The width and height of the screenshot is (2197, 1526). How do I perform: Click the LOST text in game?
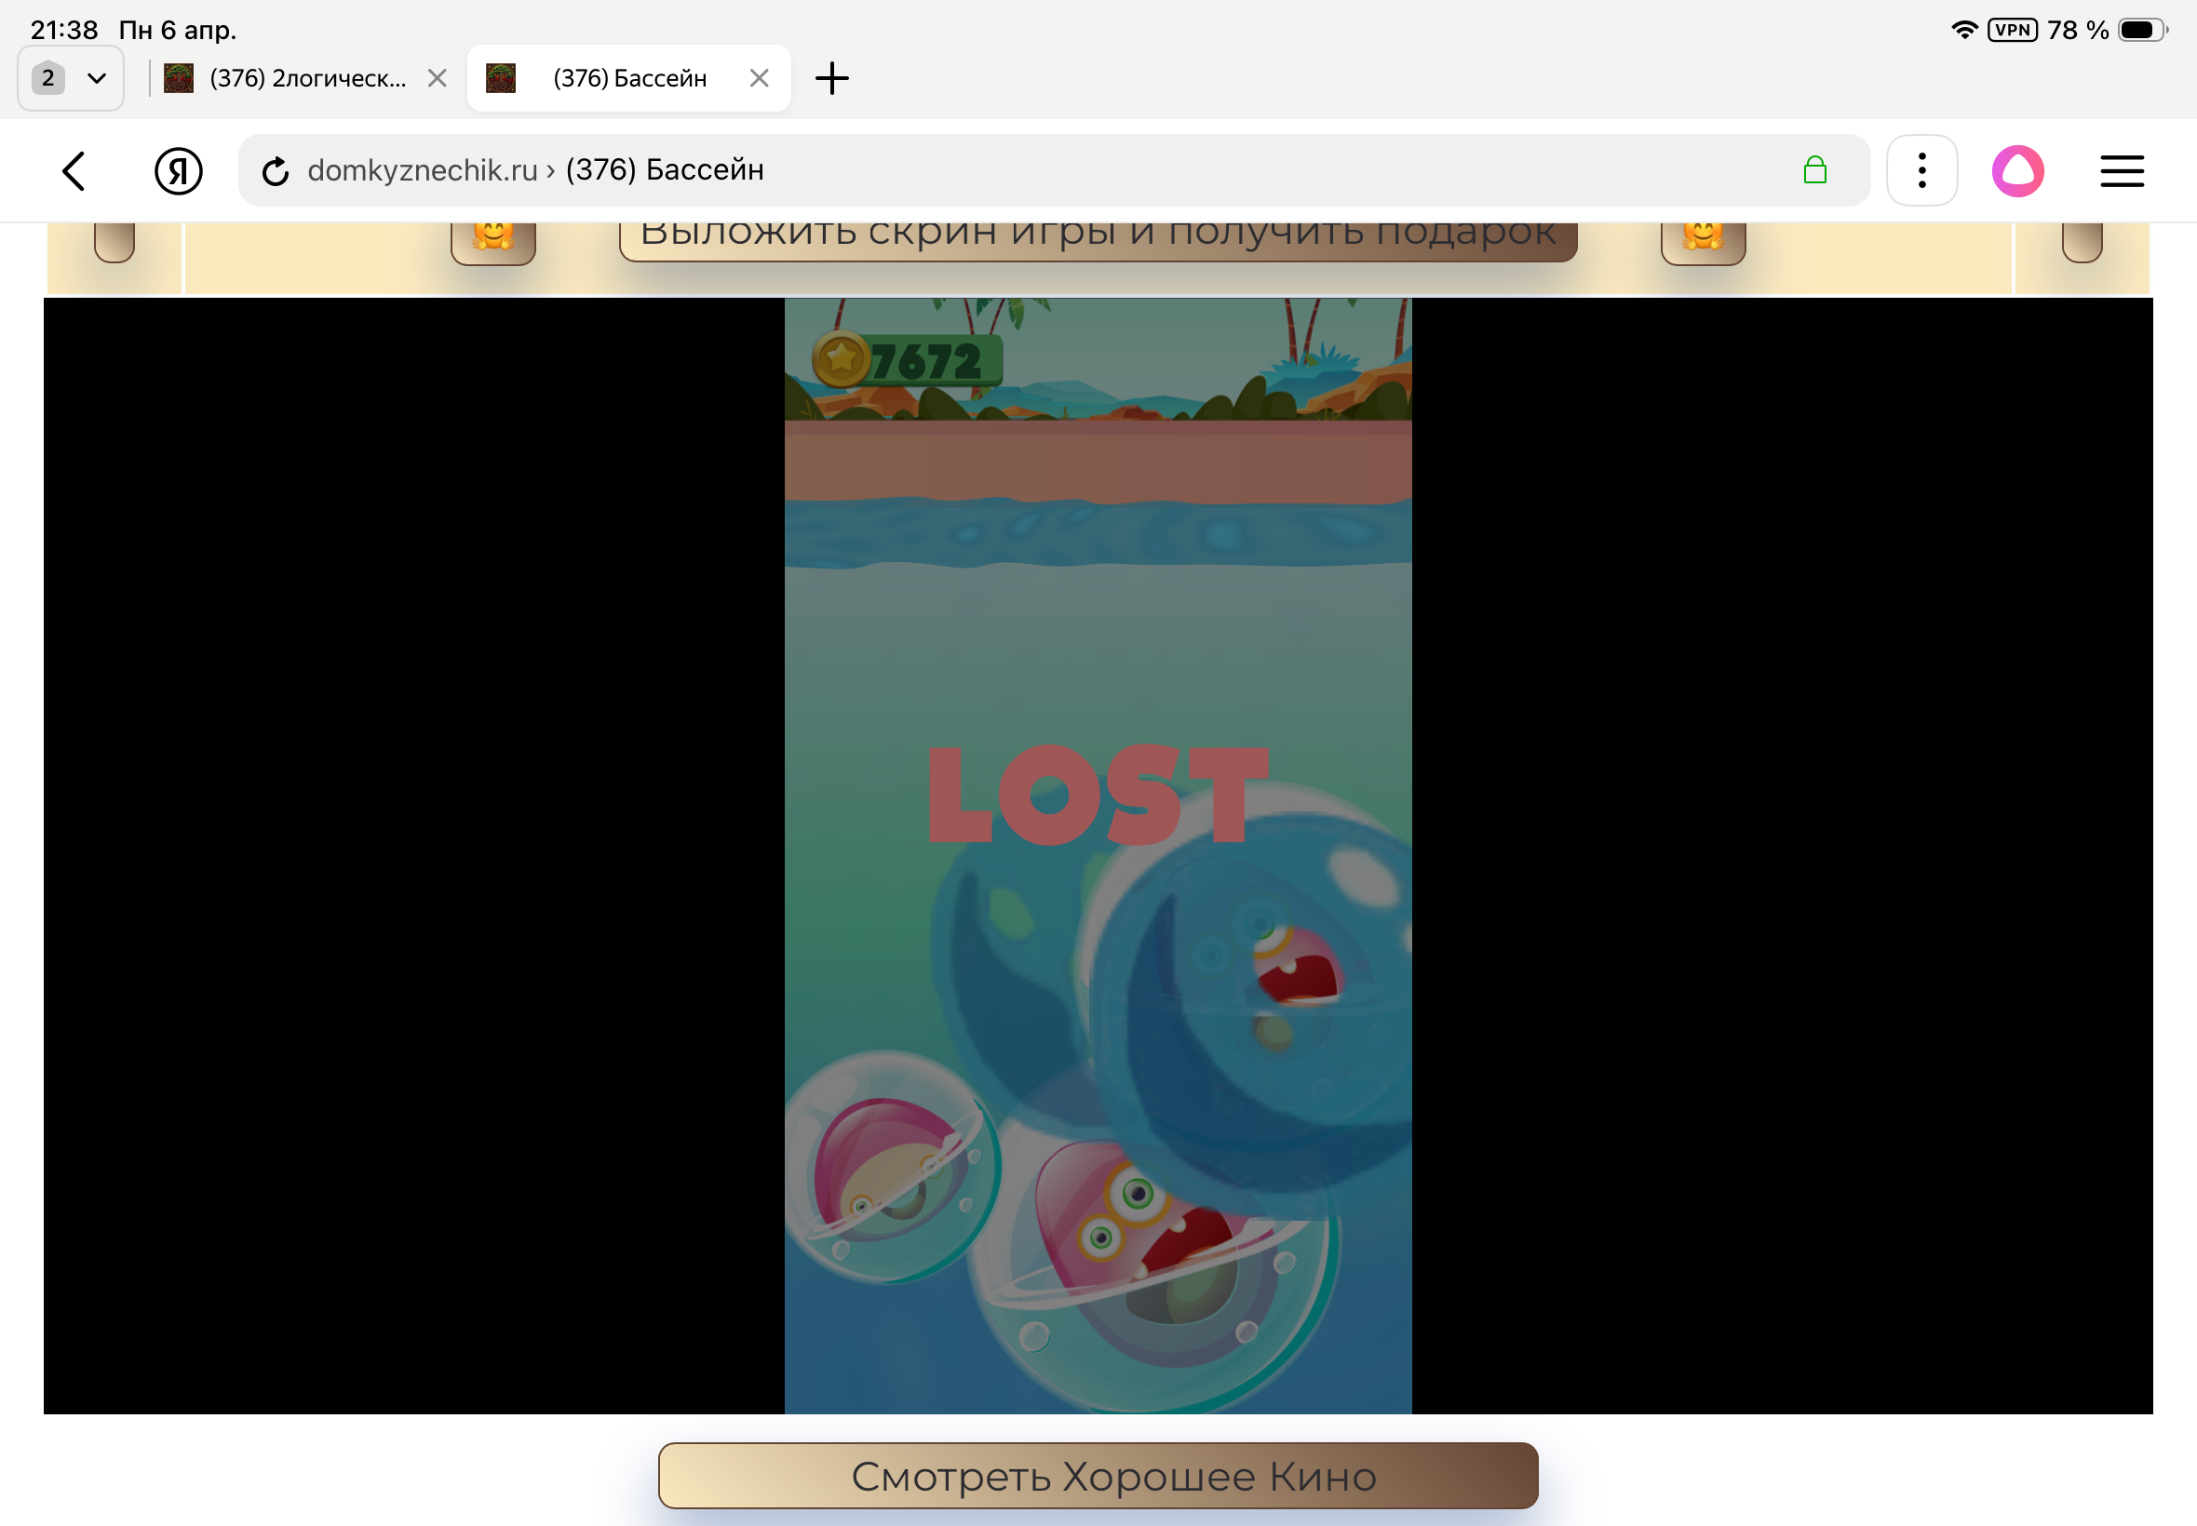(1098, 795)
